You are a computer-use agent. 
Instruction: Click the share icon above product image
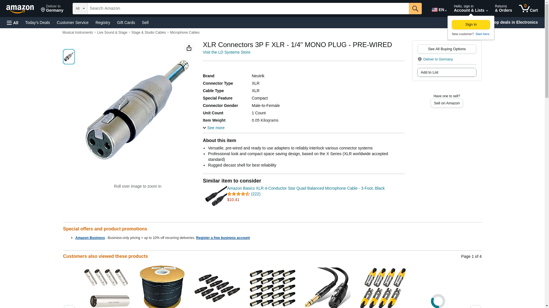click(x=189, y=48)
